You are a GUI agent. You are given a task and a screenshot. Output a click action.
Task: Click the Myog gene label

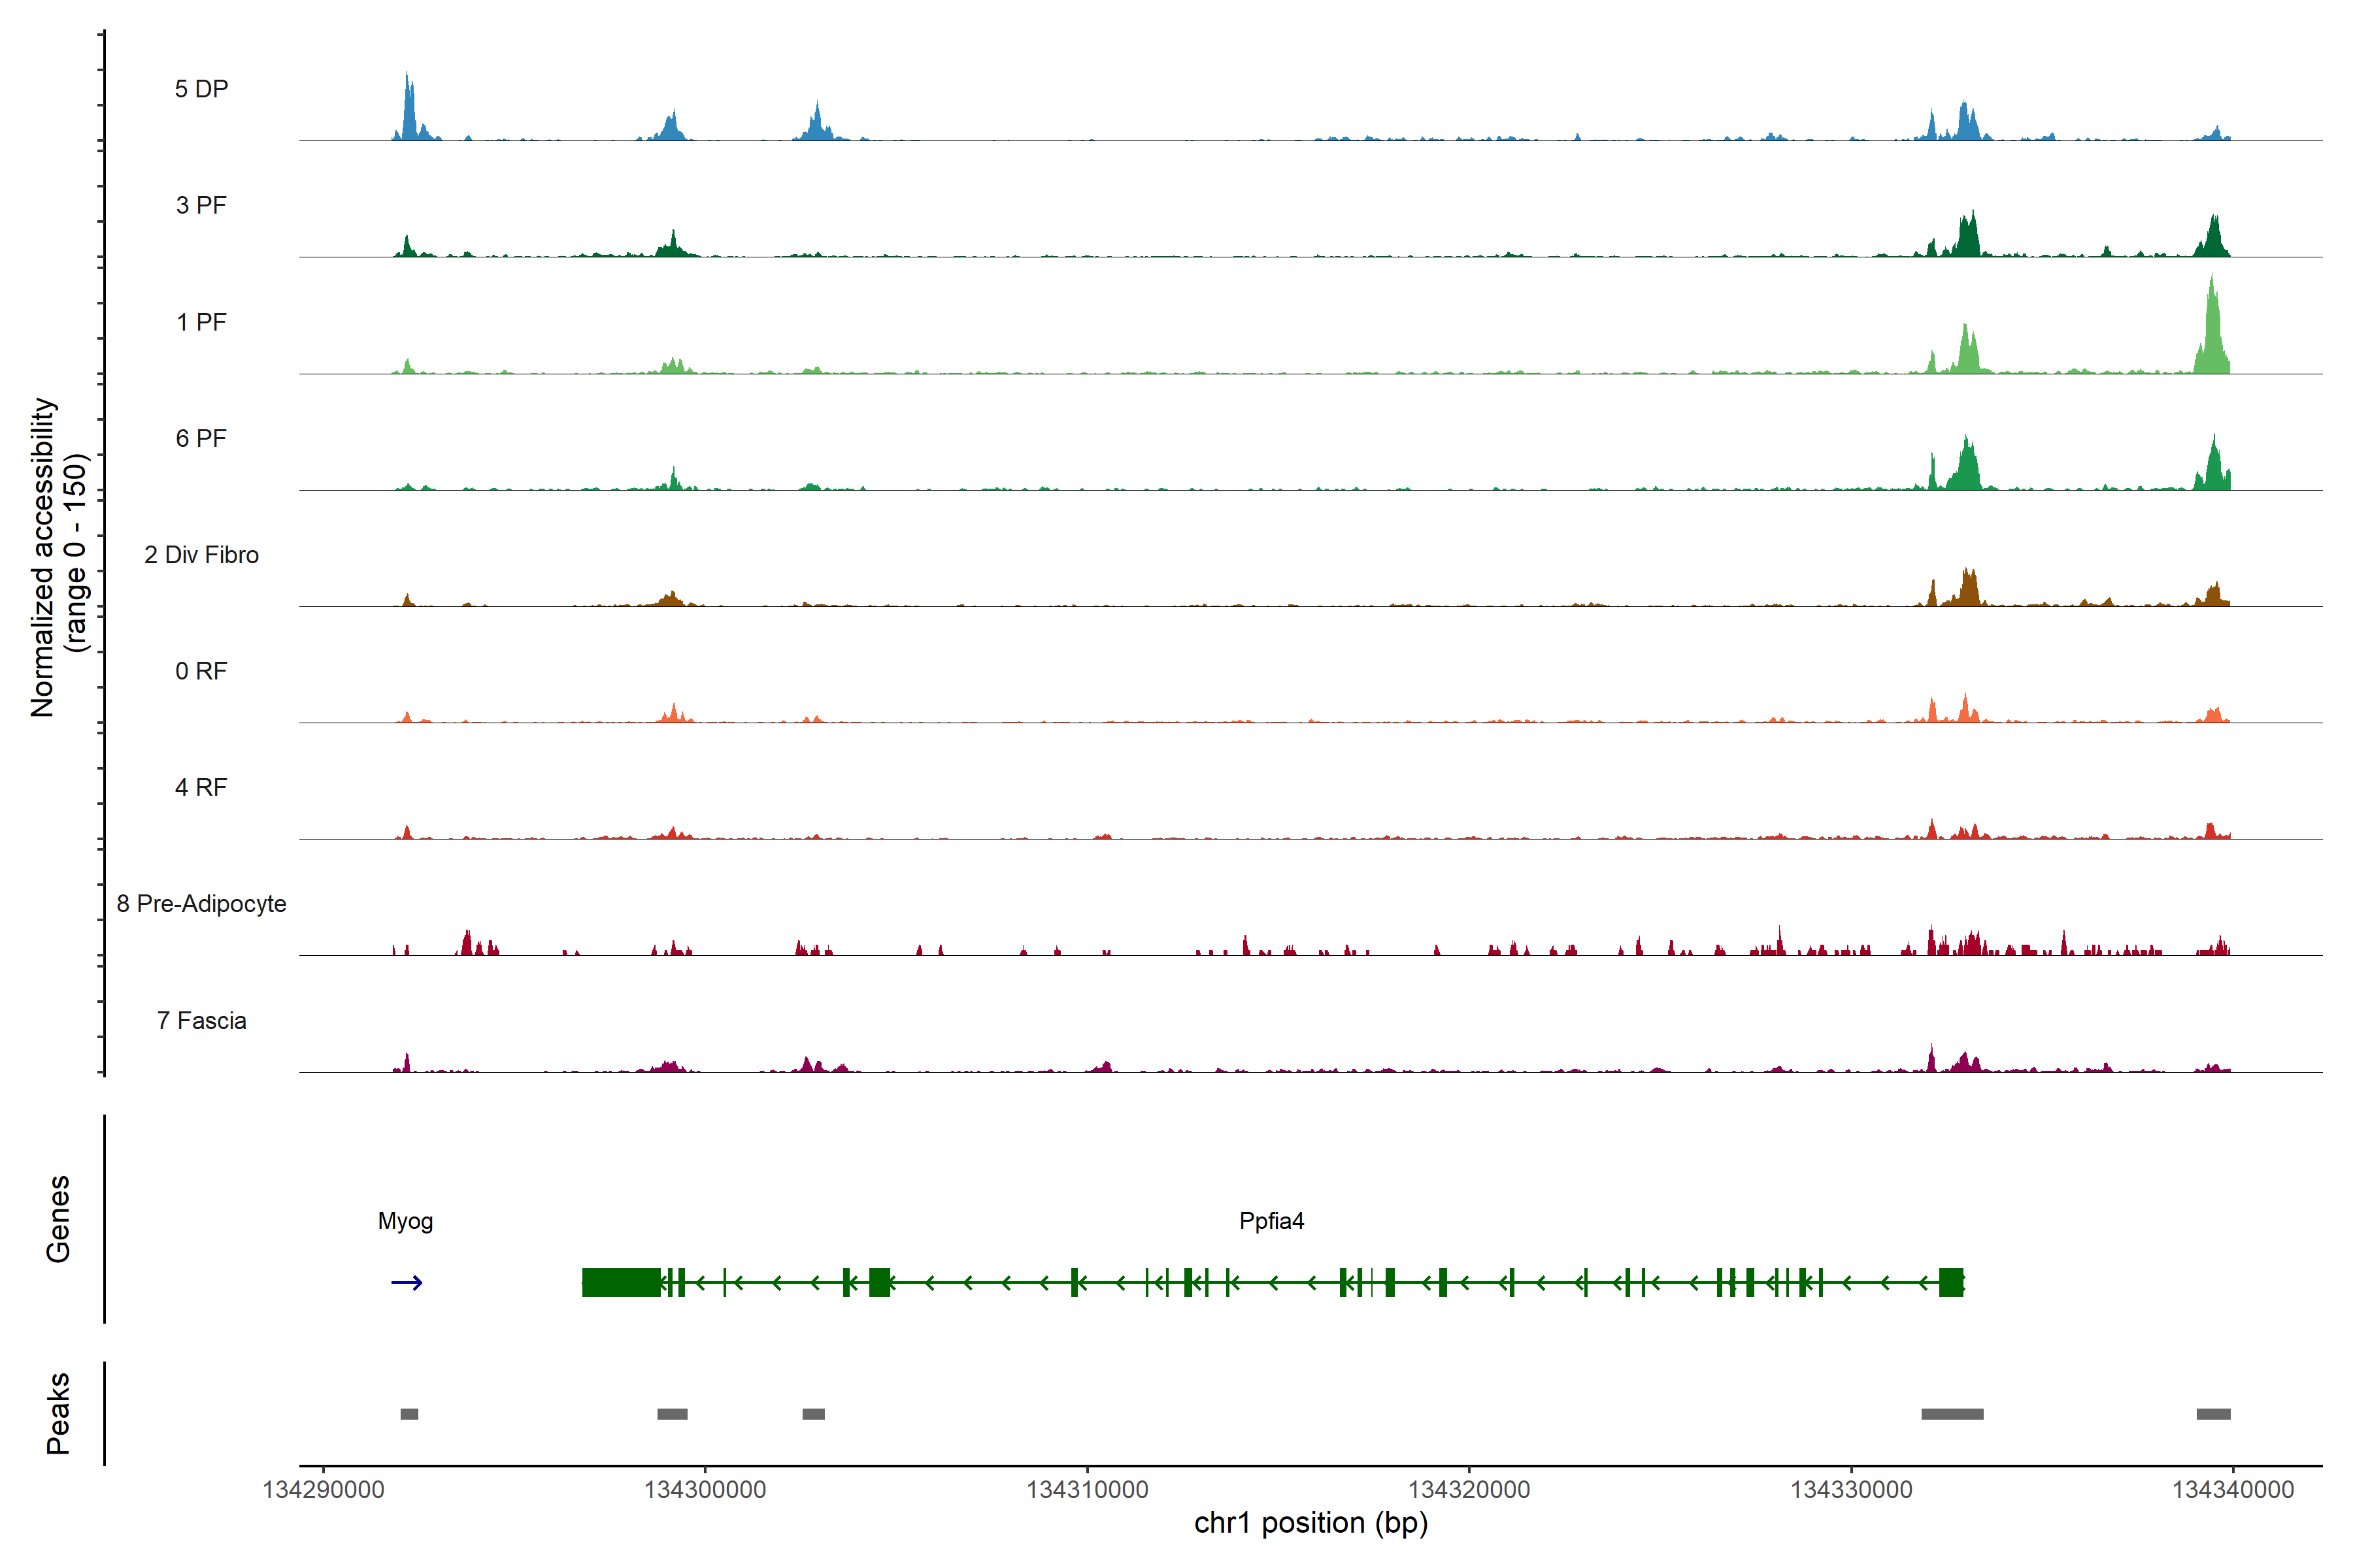click(405, 1221)
